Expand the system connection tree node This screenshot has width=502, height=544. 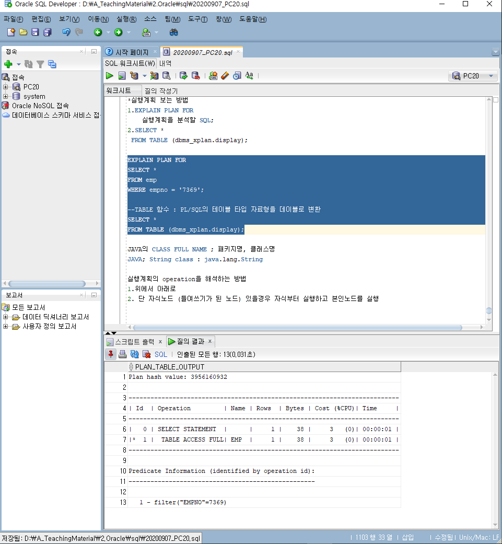(x=6, y=96)
